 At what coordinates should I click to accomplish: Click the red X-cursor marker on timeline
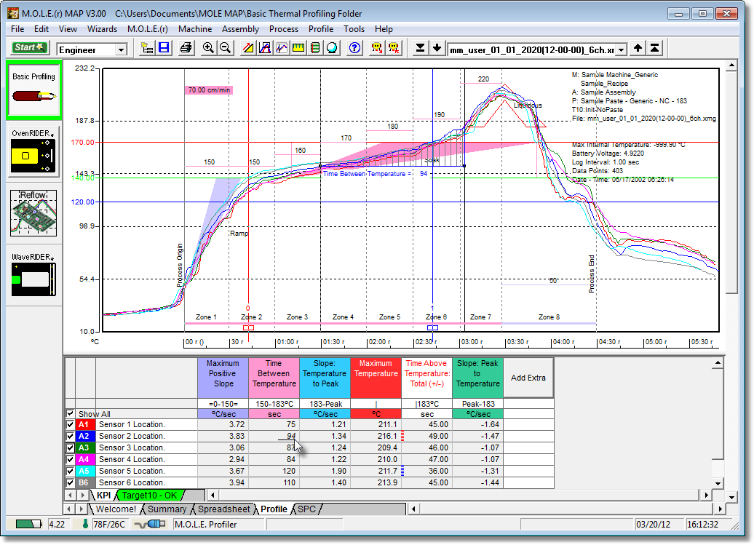[x=248, y=327]
